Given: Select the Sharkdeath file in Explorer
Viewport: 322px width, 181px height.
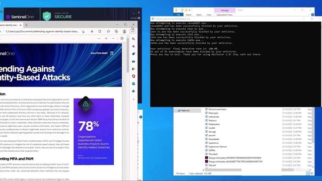Looking at the screenshot, I should (x=213, y=139).
